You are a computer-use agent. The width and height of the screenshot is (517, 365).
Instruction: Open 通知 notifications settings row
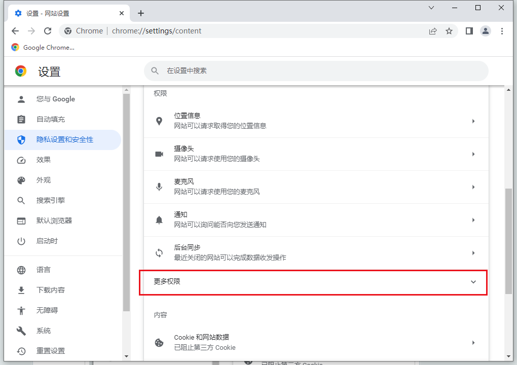point(316,220)
